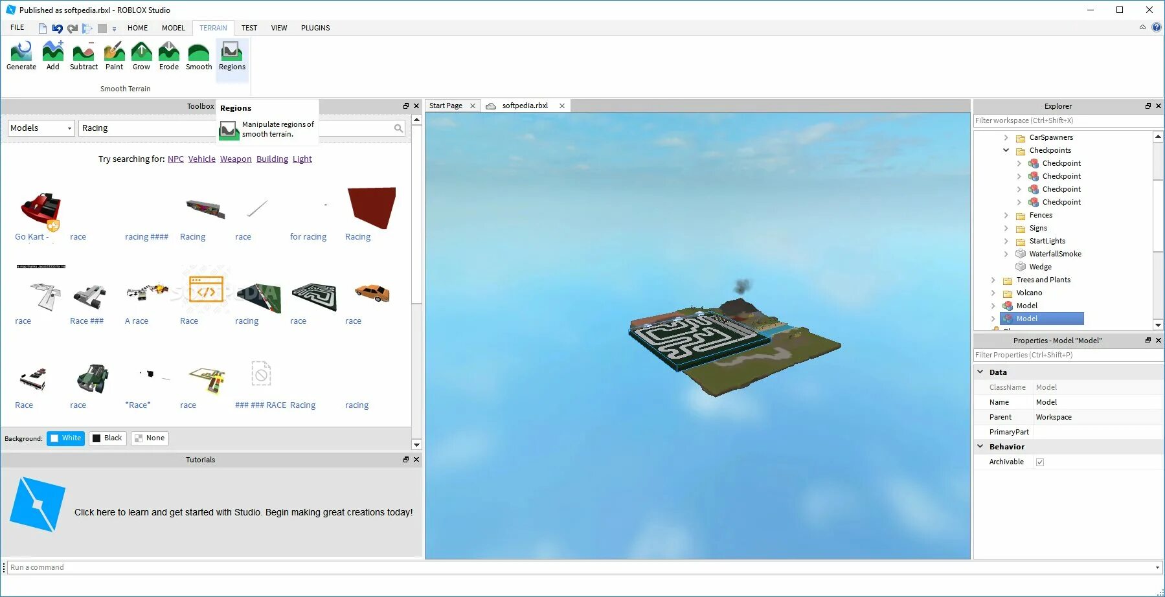The height and width of the screenshot is (597, 1165).
Task: Click the Vehicle search suggestion link
Action: pyautogui.click(x=202, y=159)
